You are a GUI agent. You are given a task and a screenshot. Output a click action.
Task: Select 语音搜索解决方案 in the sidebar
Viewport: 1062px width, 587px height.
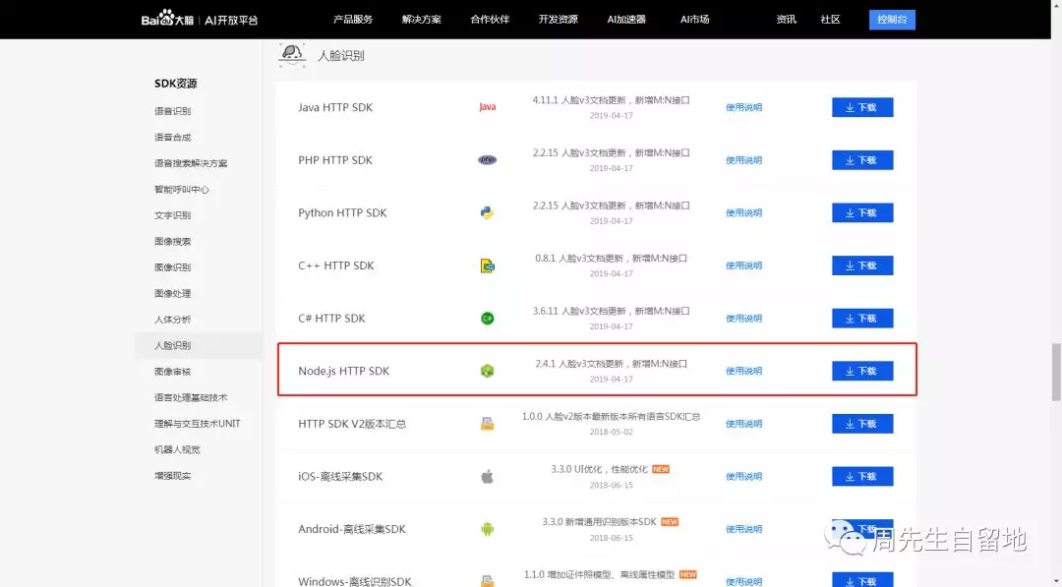click(x=191, y=163)
